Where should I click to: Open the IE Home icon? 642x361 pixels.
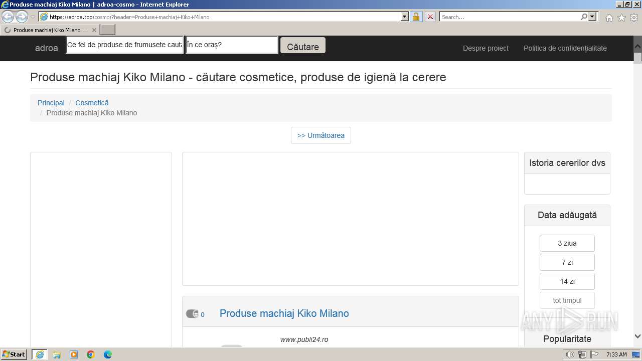click(x=609, y=18)
